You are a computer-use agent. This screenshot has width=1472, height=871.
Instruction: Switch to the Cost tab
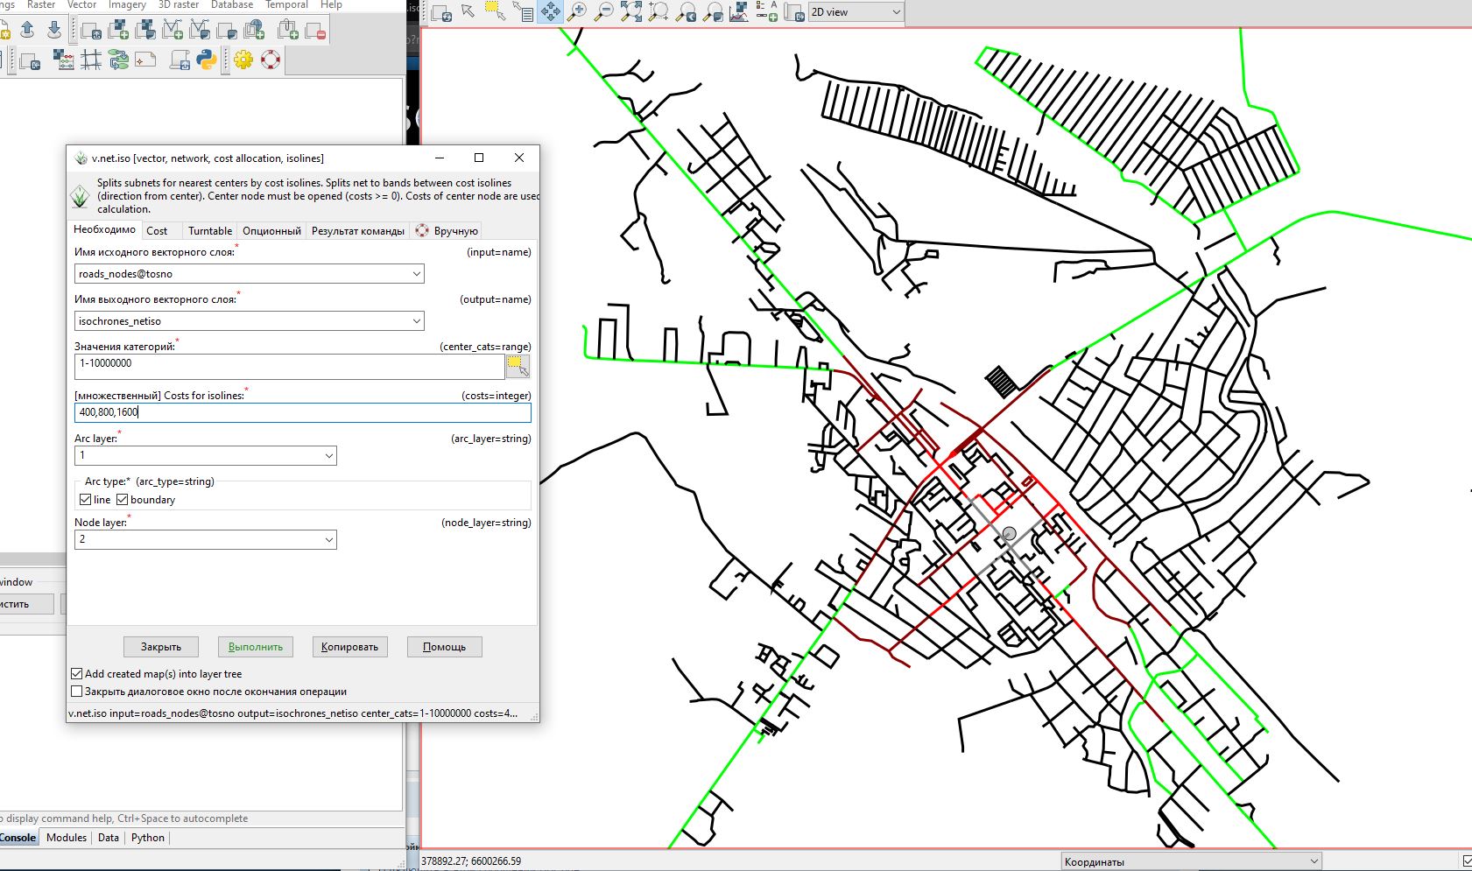(x=157, y=231)
